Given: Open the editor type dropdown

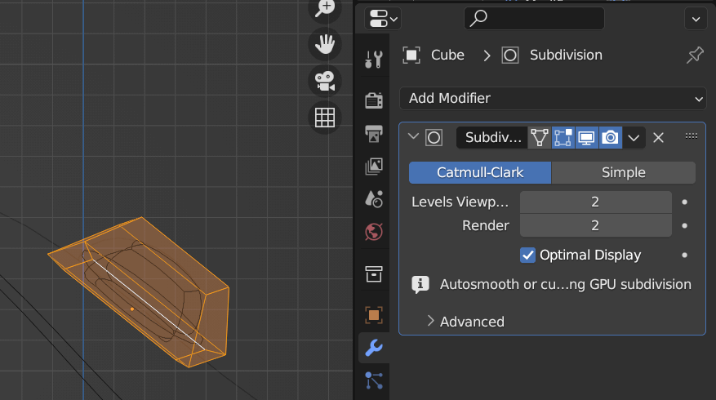Looking at the screenshot, I should [383, 19].
